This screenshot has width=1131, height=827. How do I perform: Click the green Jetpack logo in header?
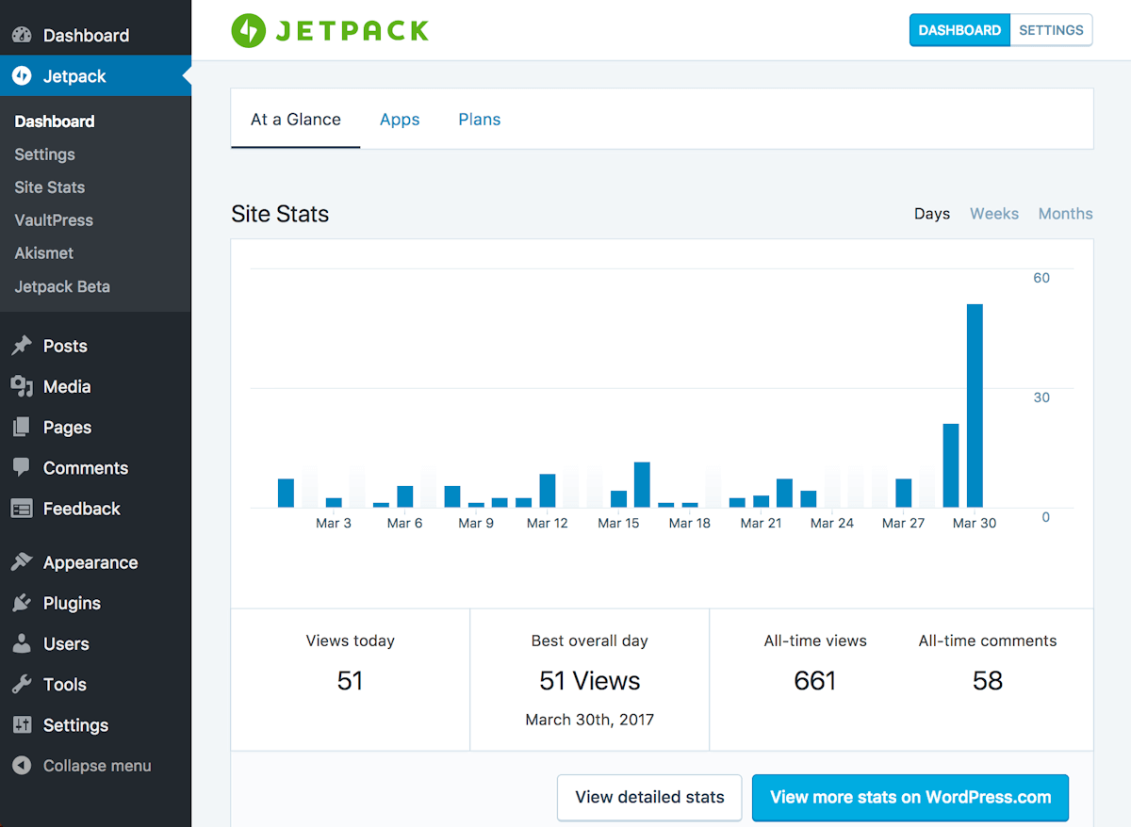329,30
